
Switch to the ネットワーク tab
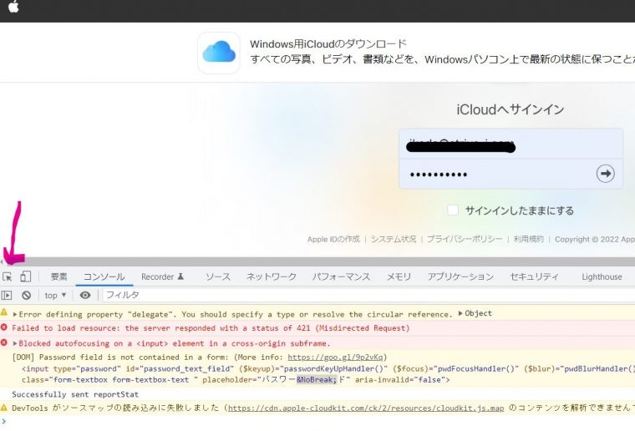pos(272,276)
